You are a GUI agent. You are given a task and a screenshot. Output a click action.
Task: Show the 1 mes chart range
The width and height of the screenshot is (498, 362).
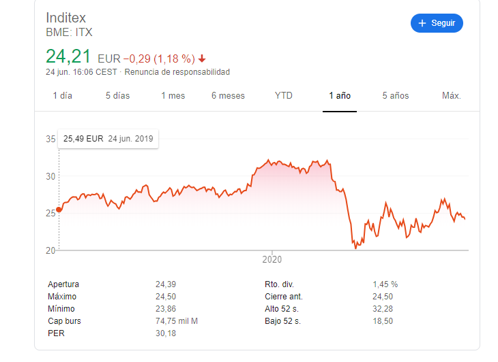click(x=173, y=96)
